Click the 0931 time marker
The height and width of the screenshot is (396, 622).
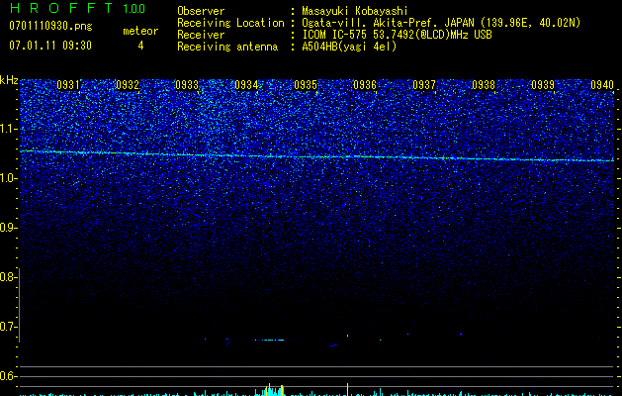pyautogui.click(x=68, y=85)
